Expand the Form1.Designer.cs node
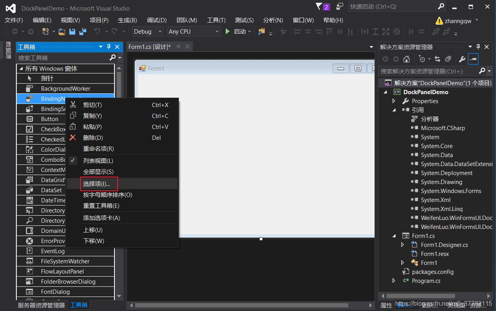 (x=403, y=245)
